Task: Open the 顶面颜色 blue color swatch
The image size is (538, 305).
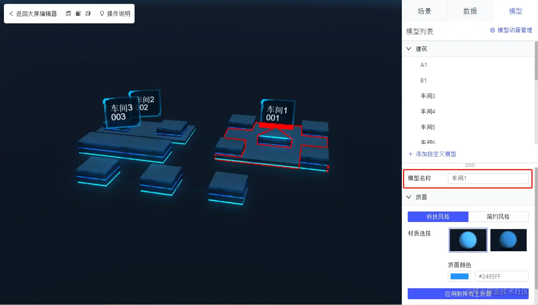Action: point(459,277)
